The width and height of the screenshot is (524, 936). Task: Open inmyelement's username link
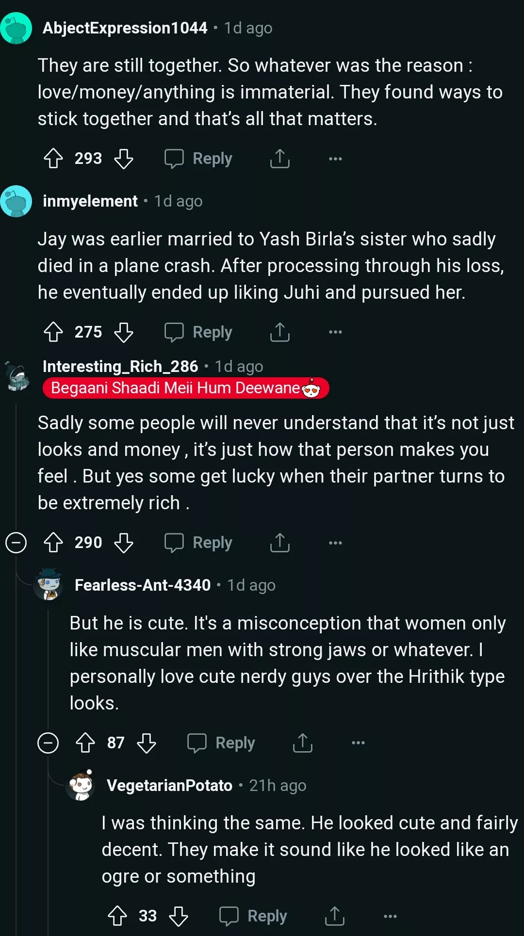89,201
